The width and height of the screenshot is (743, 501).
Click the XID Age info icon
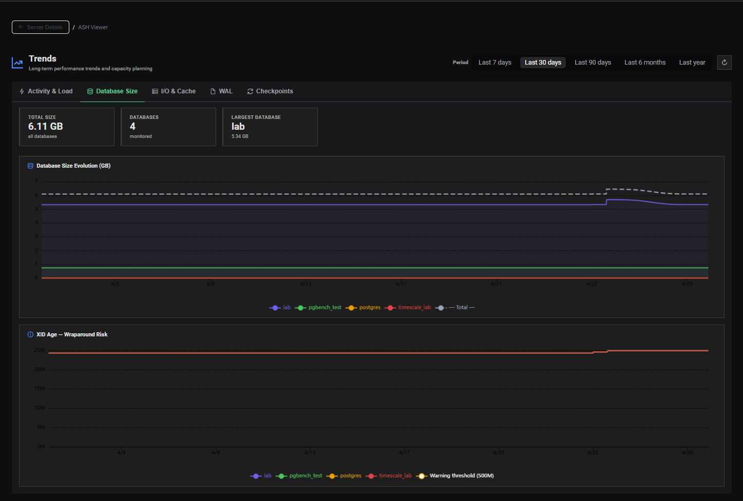pos(30,334)
